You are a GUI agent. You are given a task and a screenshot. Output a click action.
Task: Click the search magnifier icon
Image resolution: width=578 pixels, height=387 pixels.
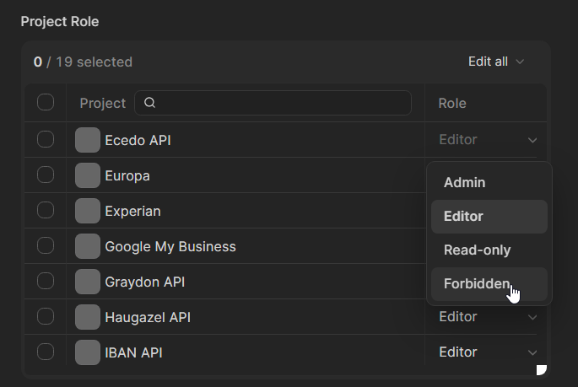click(150, 103)
